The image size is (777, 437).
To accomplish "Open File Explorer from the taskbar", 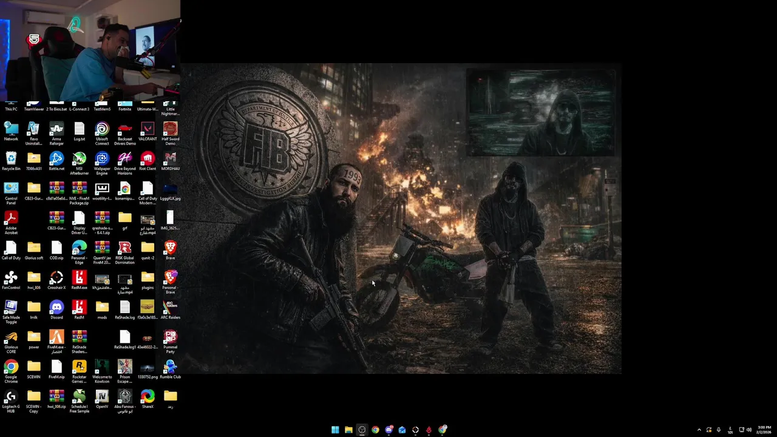I will 348,430.
